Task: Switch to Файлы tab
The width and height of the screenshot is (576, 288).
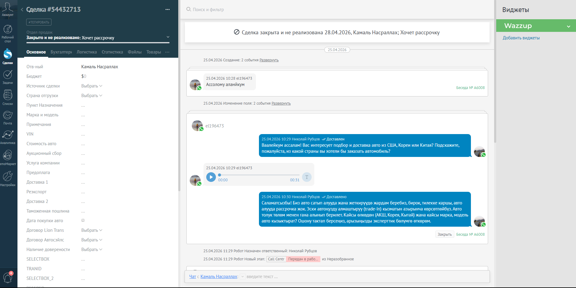Action: (x=135, y=52)
